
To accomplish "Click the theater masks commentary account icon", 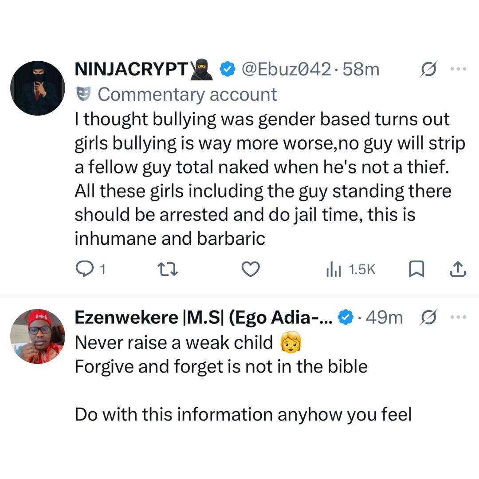I will pos(84,94).
